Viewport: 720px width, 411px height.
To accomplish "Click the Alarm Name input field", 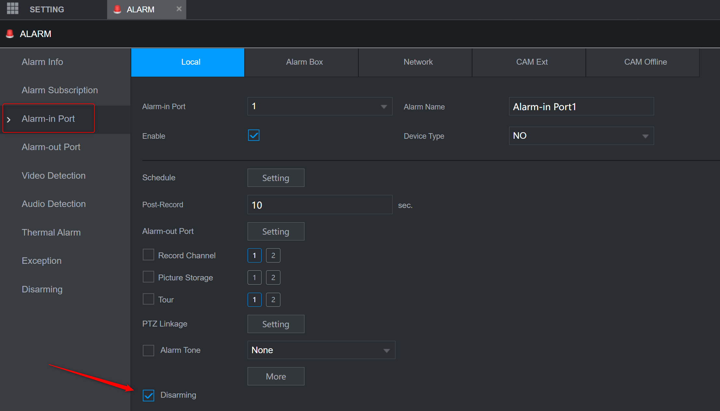I will (581, 106).
